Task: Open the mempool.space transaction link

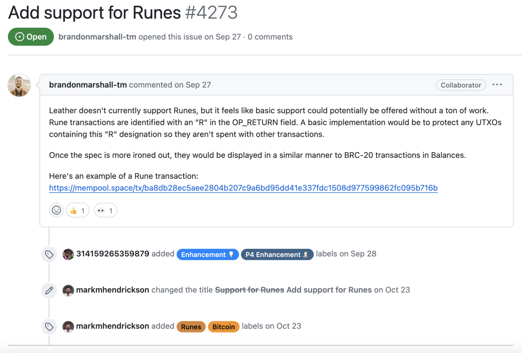Action: tap(243, 188)
